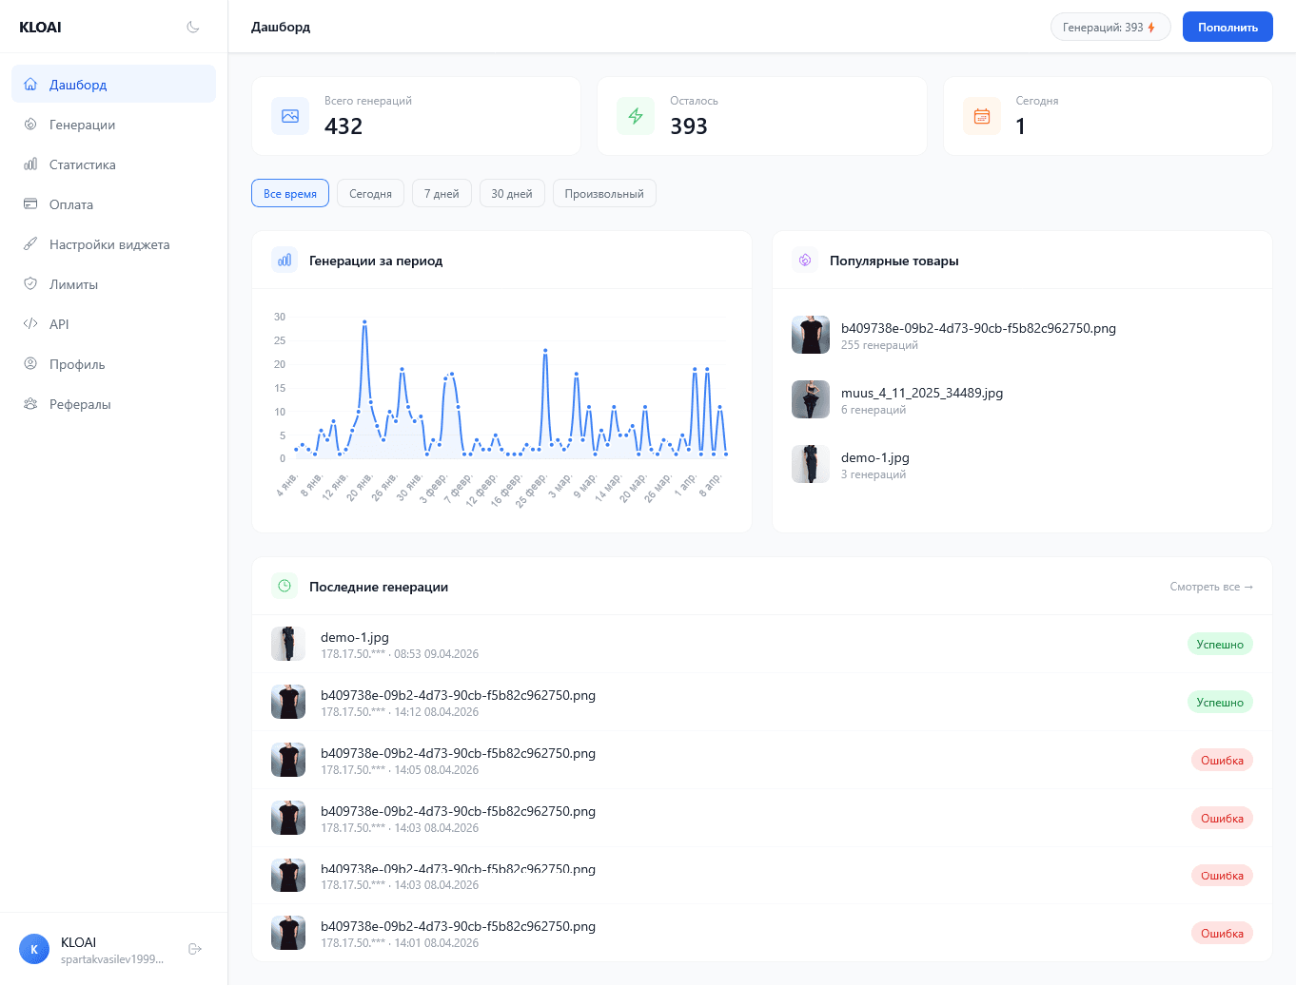Switch the period filter to Сегодня

(370, 193)
